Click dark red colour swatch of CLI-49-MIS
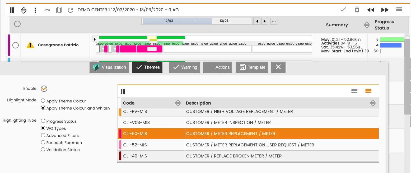 (x=120, y=156)
